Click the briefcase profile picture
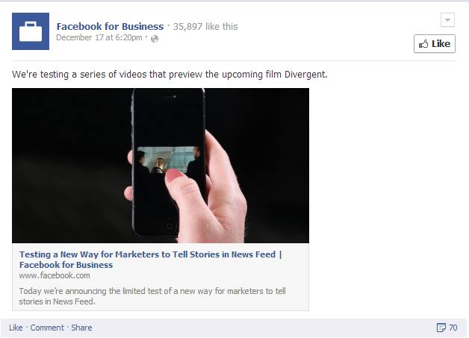Viewport: 469px width, 338px height. [31, 31]
